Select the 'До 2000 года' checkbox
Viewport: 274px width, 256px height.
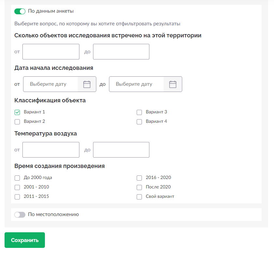17,178
